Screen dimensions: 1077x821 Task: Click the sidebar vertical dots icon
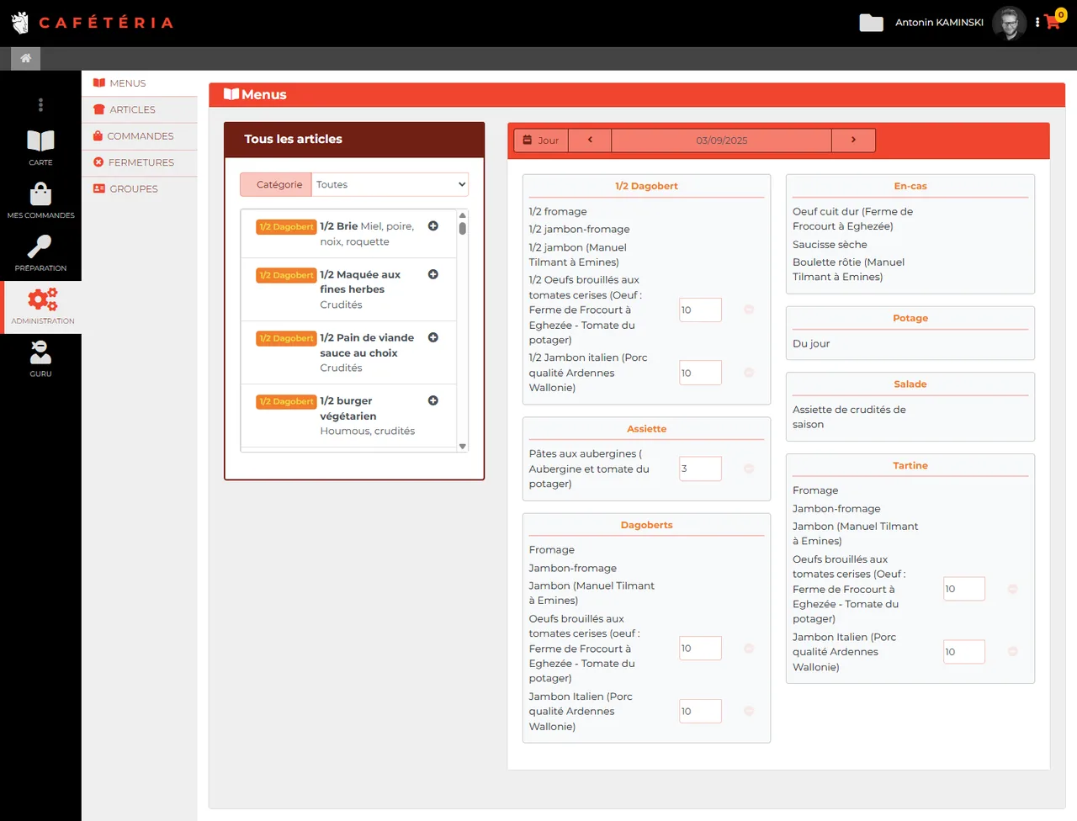pos(40,105)
